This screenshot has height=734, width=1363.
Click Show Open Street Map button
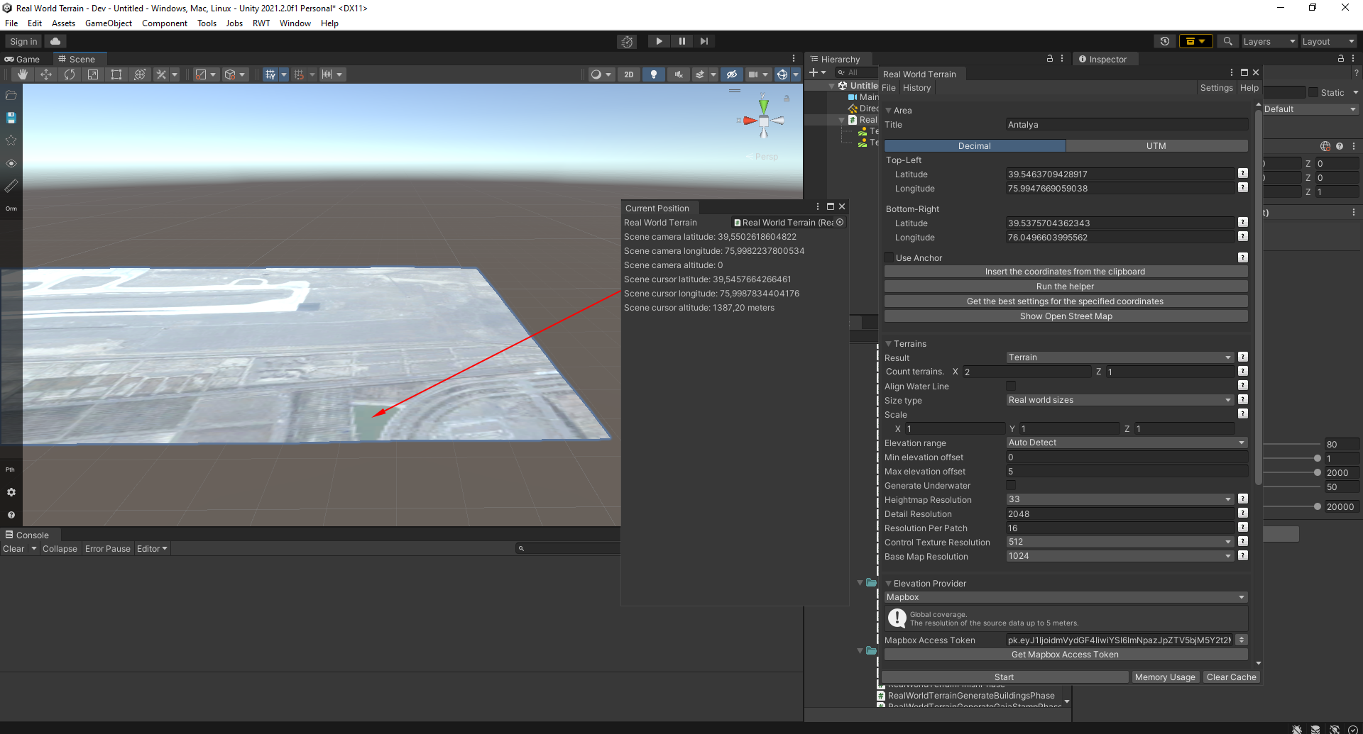[1066, 316]
